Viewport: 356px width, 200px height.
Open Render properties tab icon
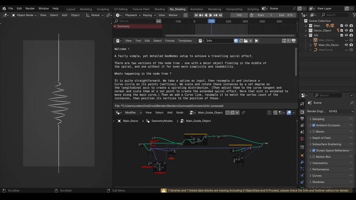pos(302,112)
